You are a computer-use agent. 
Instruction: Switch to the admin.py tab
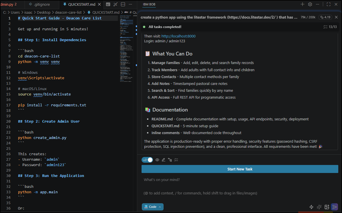[8, 4]
